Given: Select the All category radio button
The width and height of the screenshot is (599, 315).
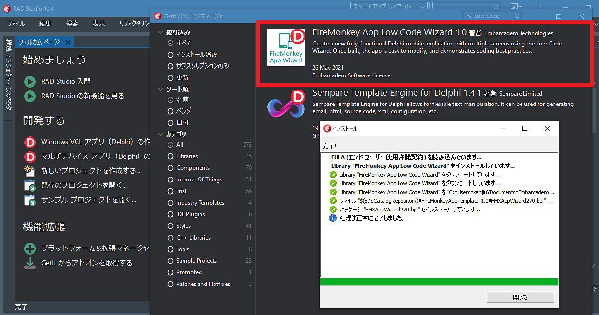Looking at the screenshot, I should point(170,145).
